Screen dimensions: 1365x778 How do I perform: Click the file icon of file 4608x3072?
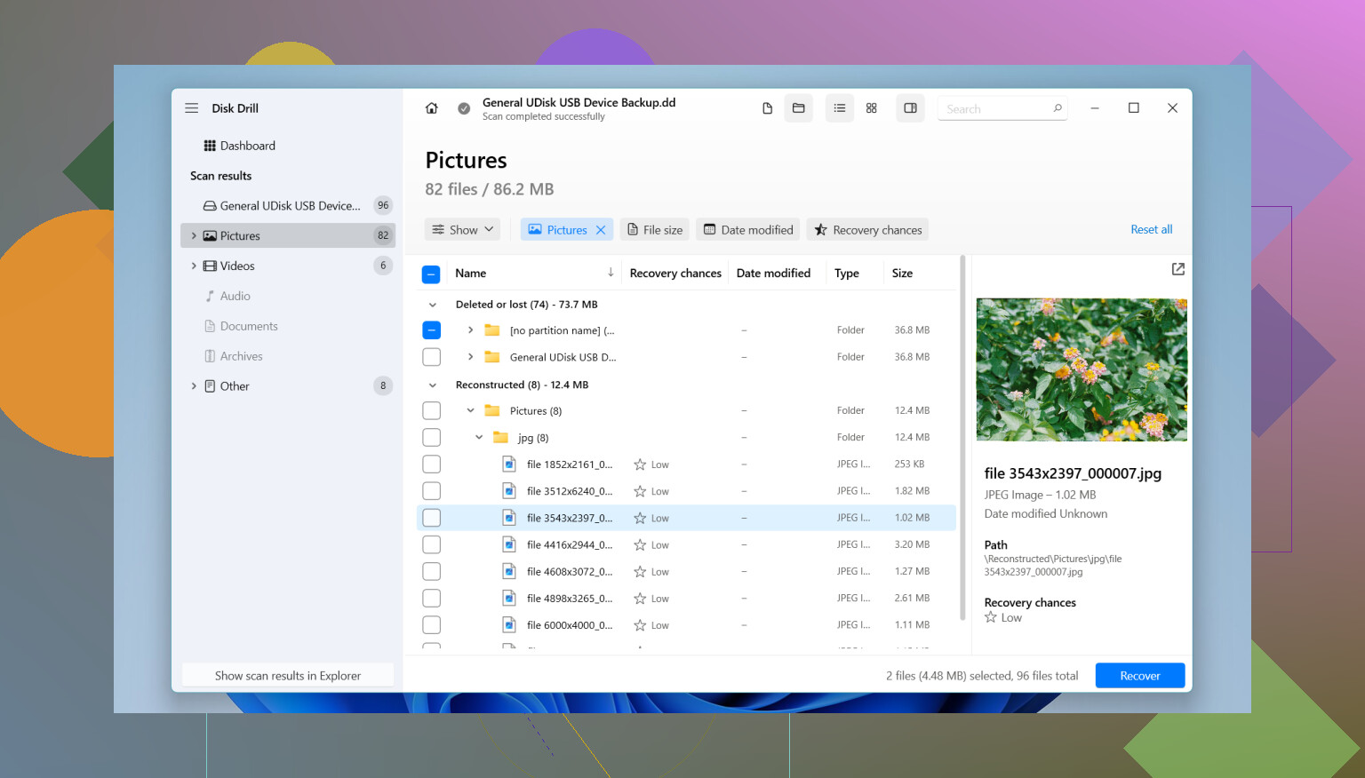[x=509, y=572]
